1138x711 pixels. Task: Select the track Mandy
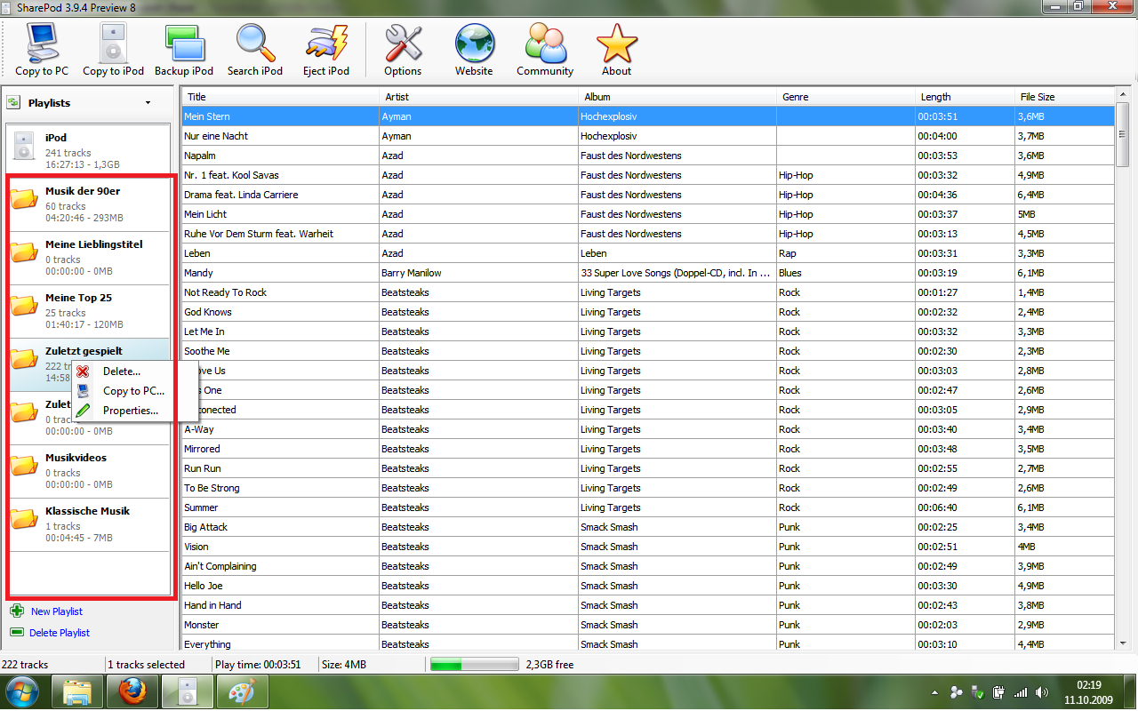pyautogui.click(x=648, y=273)
